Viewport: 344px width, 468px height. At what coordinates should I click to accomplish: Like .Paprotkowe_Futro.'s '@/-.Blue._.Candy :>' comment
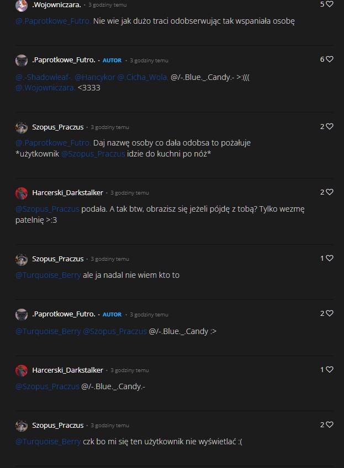(x=329, y=314)
